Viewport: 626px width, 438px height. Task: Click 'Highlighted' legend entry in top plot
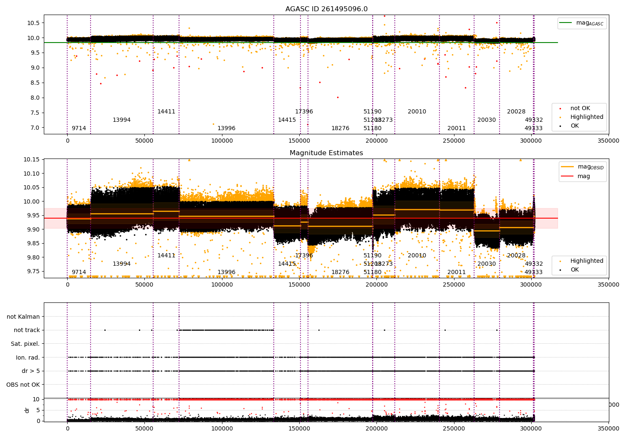click(x=581, y=117)
